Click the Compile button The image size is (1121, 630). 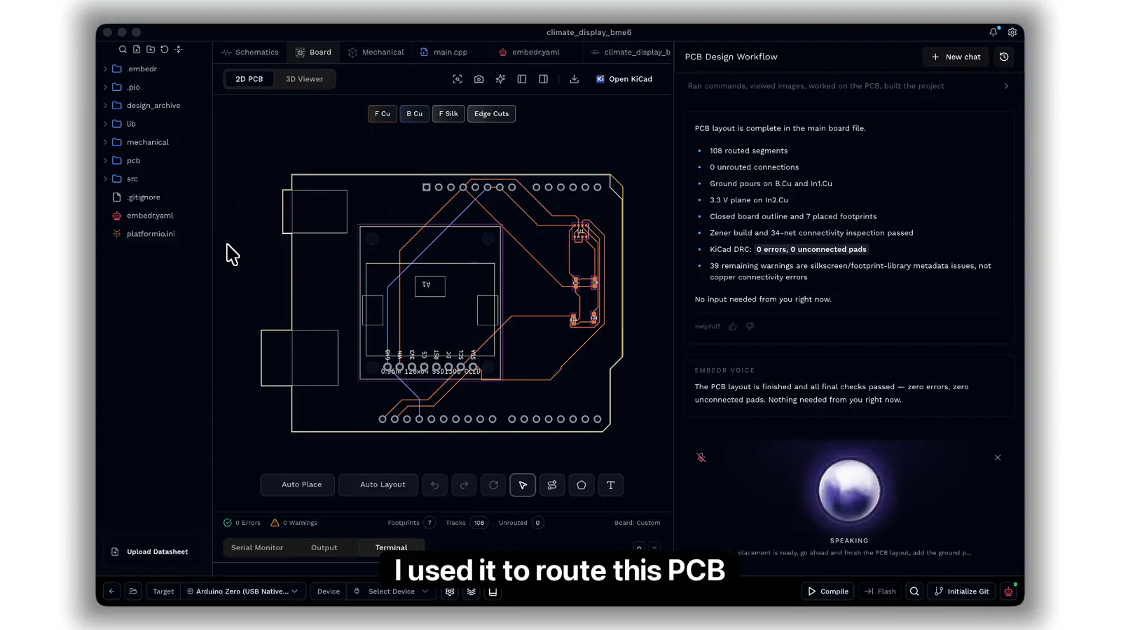point(828,591)
